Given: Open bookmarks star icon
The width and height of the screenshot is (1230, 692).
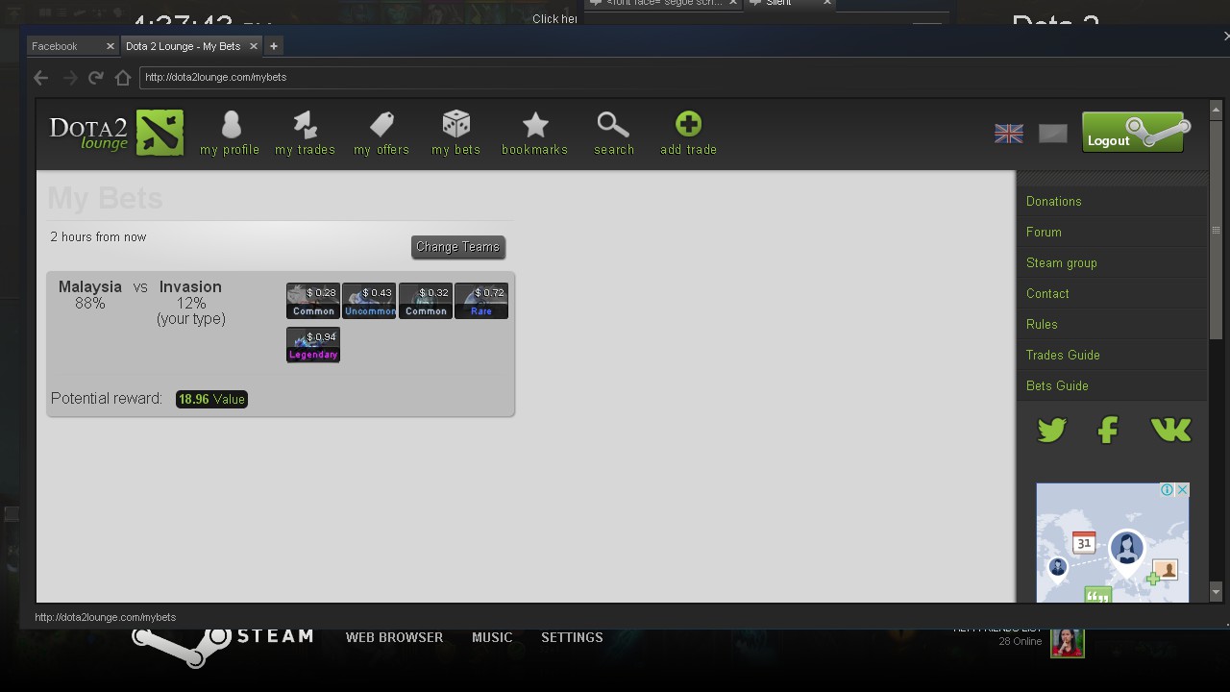Looking at the screenshot, I should tap(535, 124).
